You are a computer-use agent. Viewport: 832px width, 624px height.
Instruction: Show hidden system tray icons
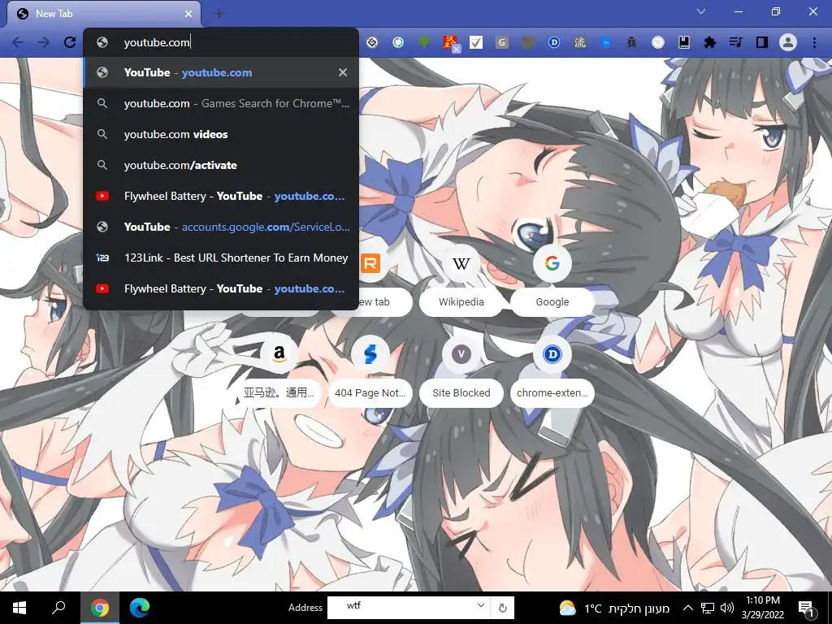click(x=687, y=608)
